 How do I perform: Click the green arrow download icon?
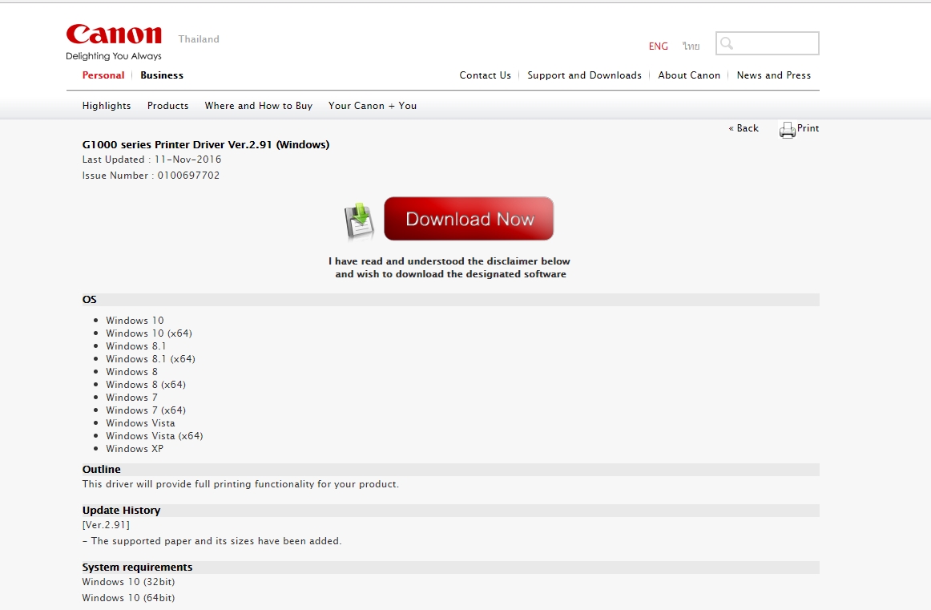click(359, 220)
